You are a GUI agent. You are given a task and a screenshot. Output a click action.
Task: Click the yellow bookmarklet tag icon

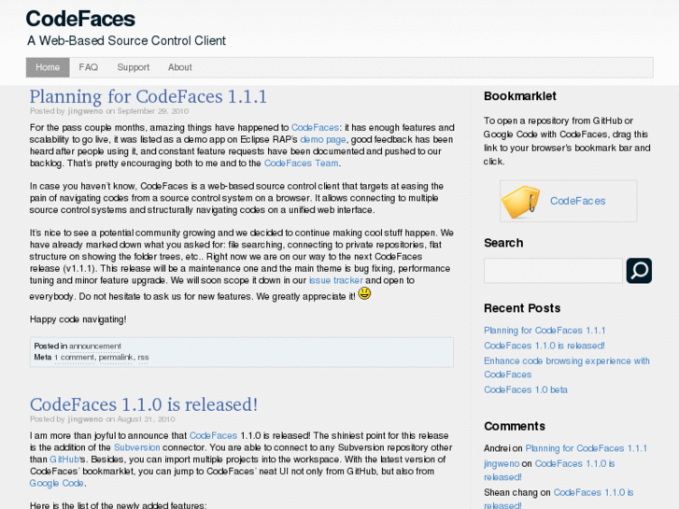[521, 202]
